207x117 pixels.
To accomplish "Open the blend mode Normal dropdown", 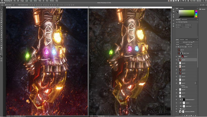I will [x=181, y=45].
